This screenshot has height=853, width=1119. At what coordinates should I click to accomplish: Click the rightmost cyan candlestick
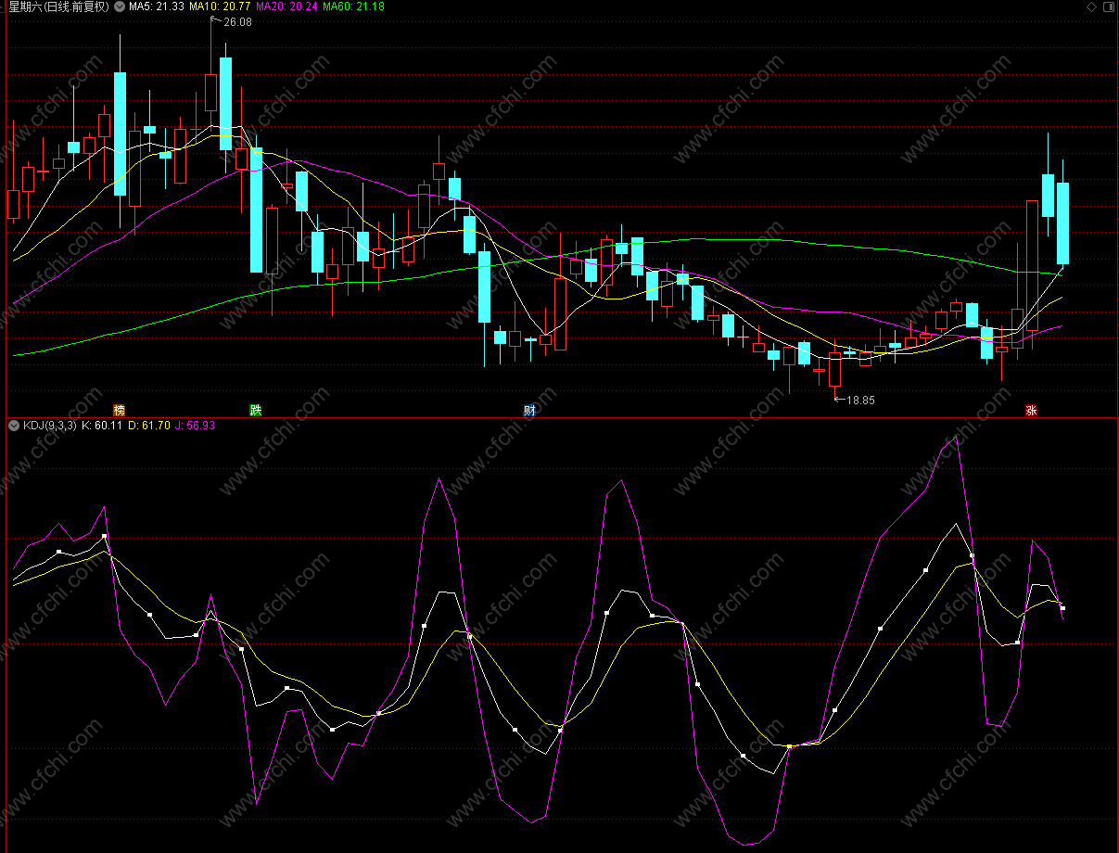pos(1062,223)
